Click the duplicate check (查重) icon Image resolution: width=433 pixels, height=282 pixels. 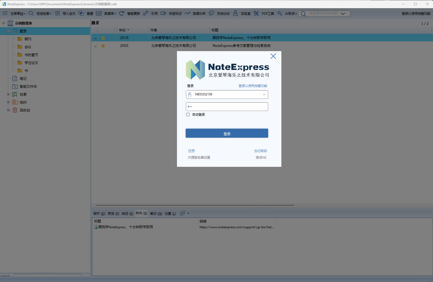coord(81,13)
